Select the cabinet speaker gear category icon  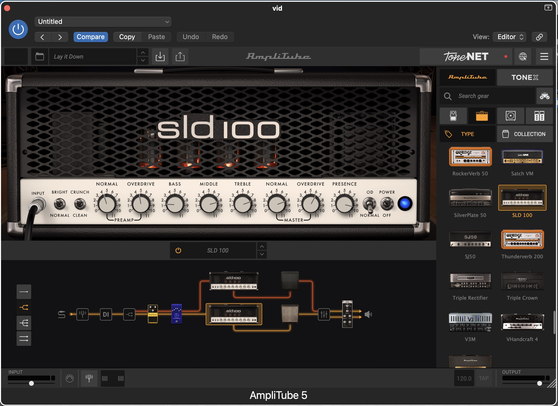(511, 116)
